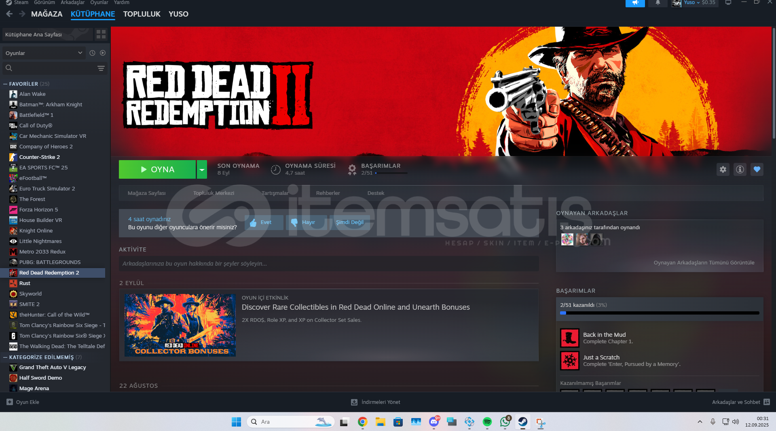Open the Topluluk Merkezi link

(x=214, y=193)
